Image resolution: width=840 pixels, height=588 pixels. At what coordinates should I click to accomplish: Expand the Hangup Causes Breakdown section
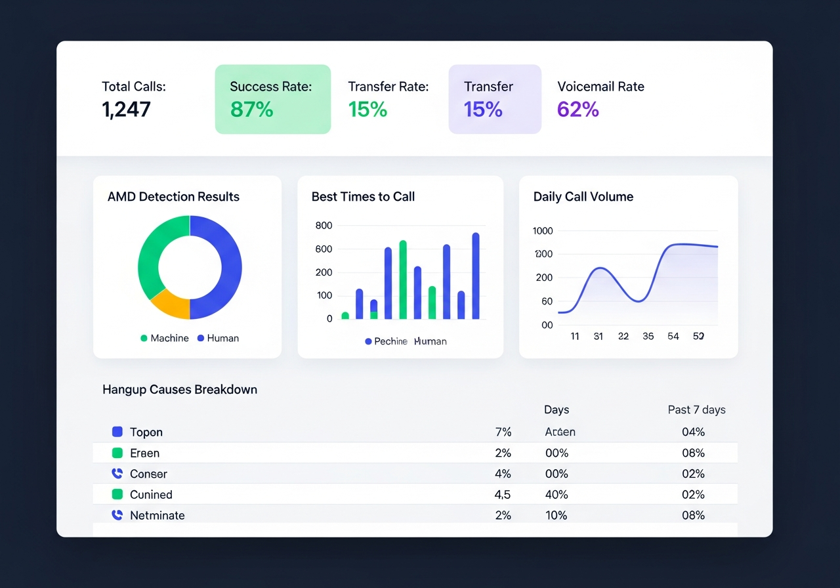pyautogui.click(x=179, y=389)
